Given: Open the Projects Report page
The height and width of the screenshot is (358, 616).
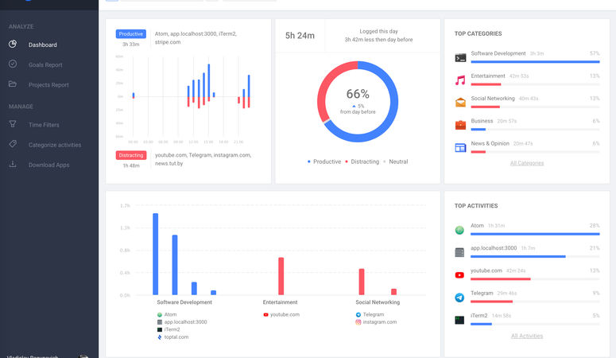Looking at the screenshot, I should tap(49, 84).
